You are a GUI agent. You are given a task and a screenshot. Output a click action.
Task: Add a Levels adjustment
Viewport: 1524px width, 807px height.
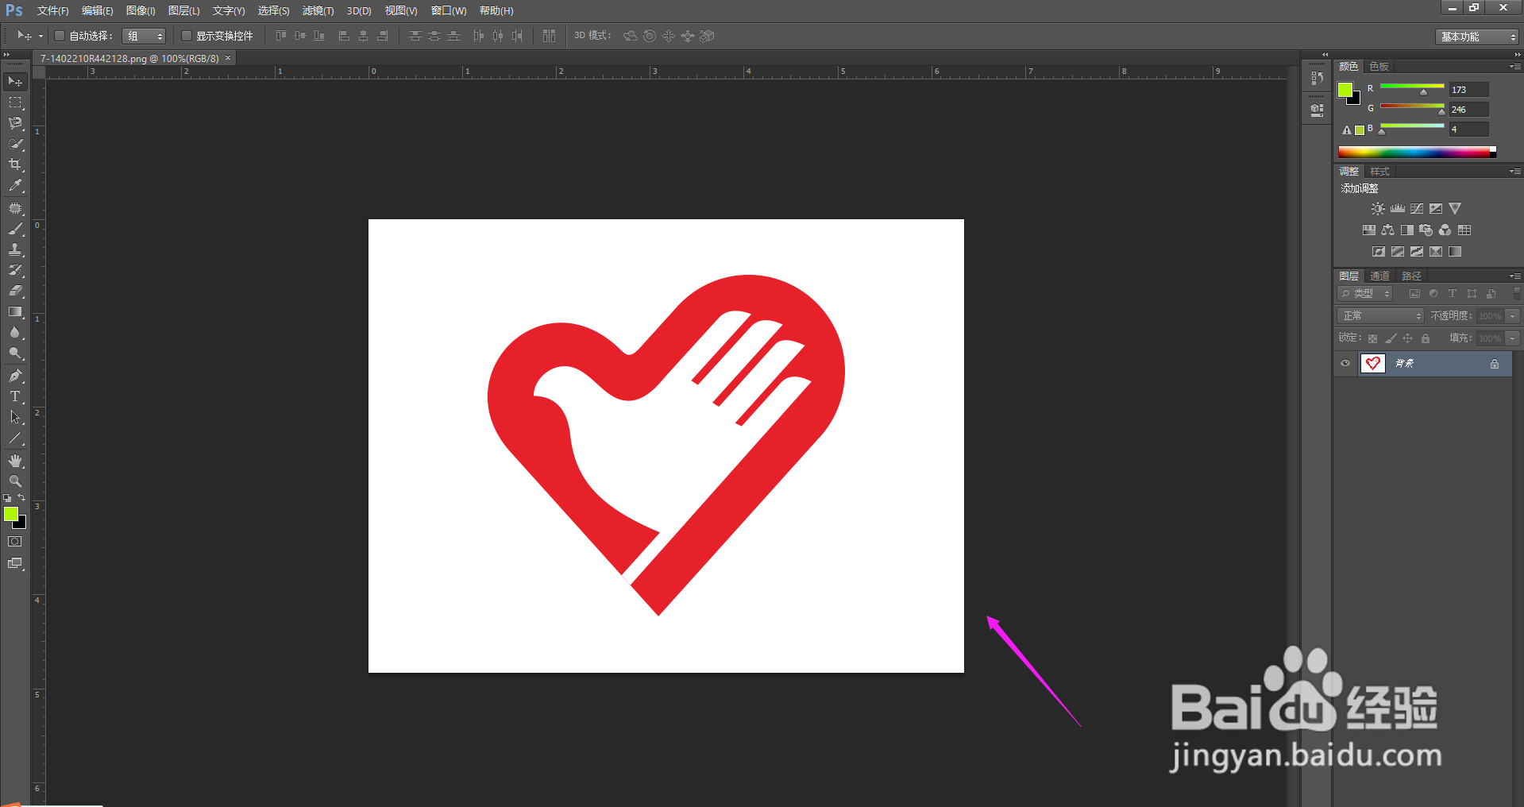(1398, 209)
